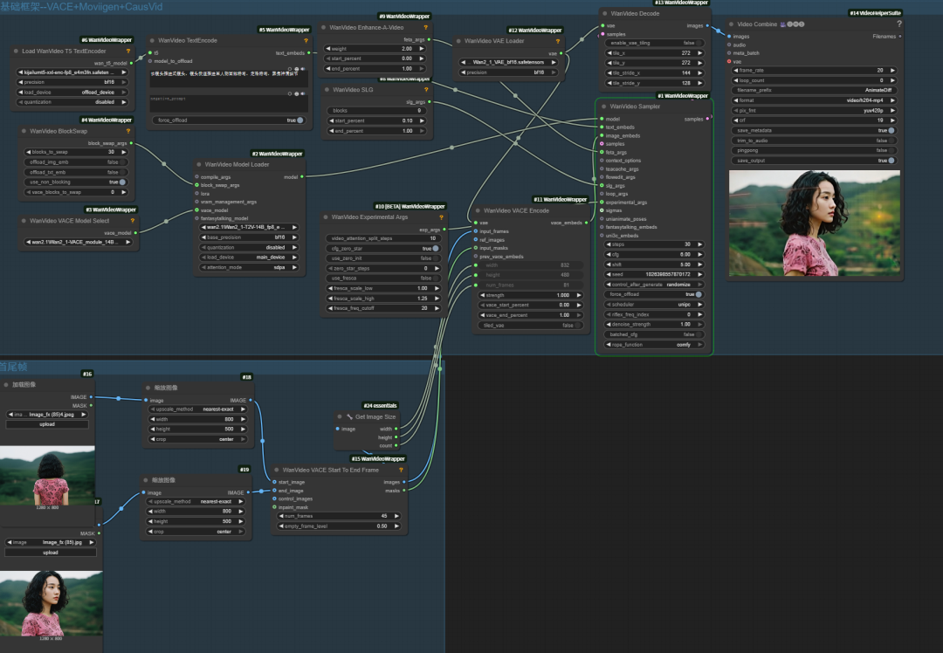Enable pingpong in Video Combine

[x=815, y=150]
